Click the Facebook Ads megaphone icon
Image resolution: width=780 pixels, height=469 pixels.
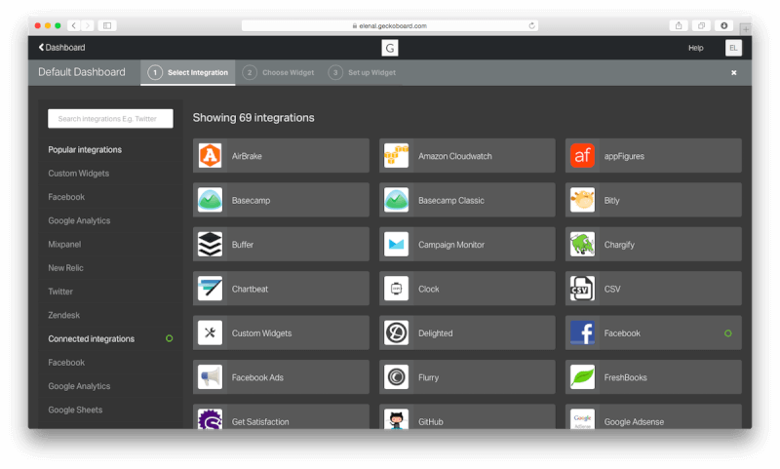[210, 377]
